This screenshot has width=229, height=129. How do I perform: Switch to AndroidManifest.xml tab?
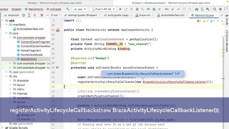click(x=172, y=15)
